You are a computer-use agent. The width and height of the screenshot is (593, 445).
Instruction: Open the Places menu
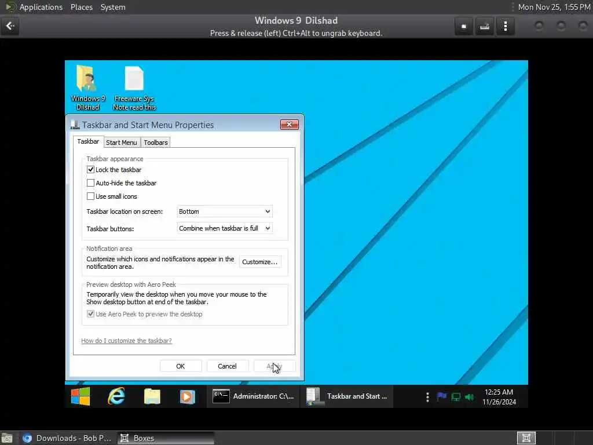point(82,7)
